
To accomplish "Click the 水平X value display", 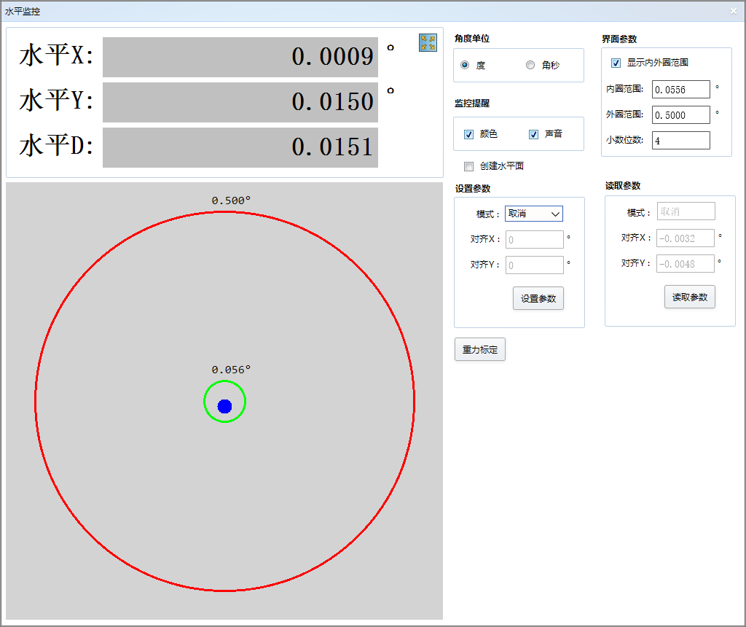I will click(x=240, y=57).
